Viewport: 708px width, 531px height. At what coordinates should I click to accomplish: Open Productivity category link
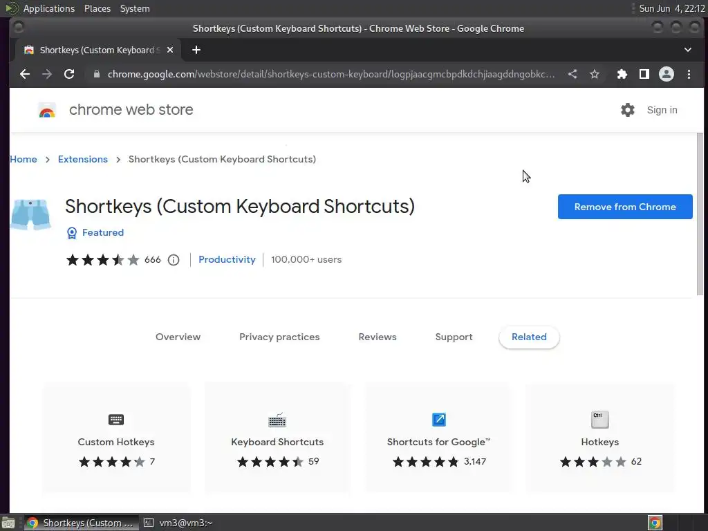click(227, 260)
